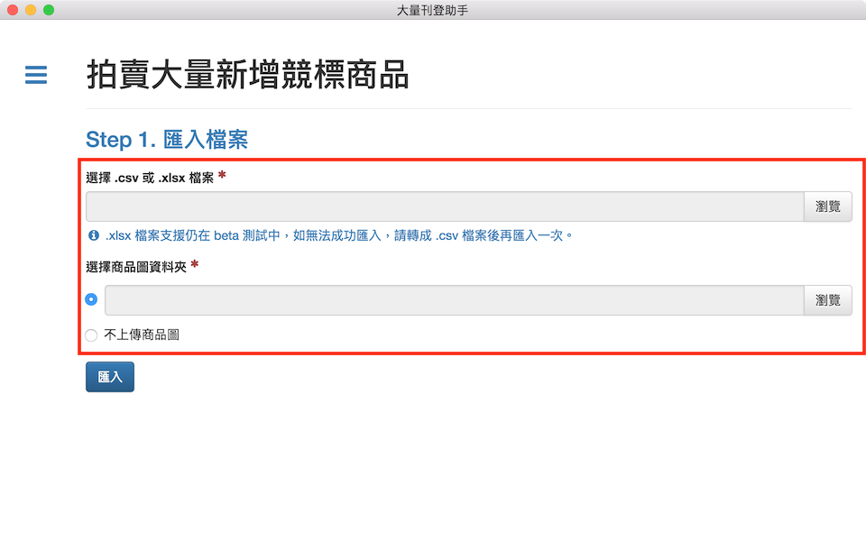Maximize the window with the green button

click(x=49, y=10)
